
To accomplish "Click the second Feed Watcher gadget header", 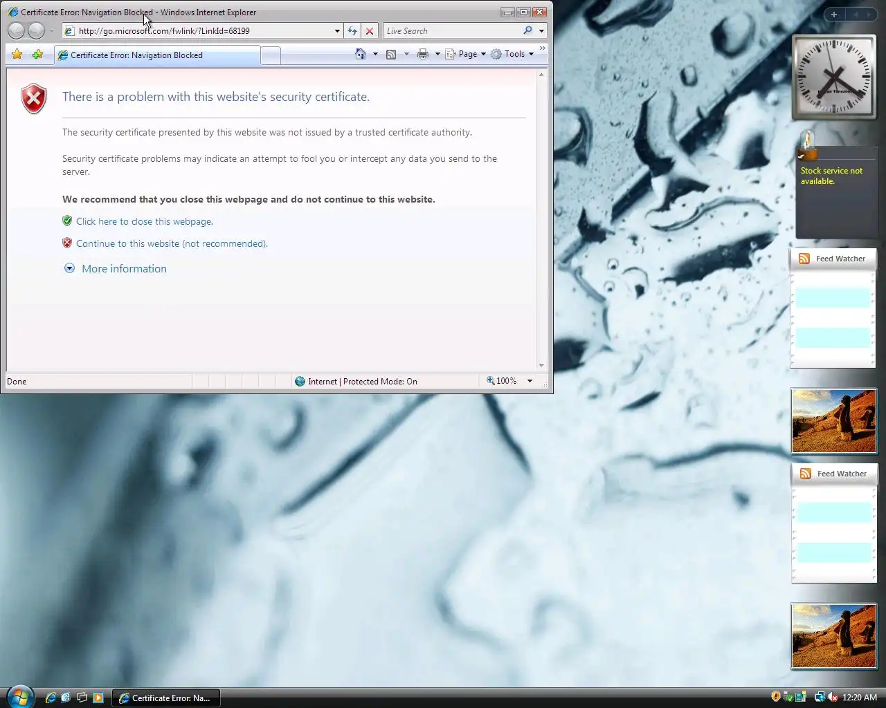I will [834, 474].
